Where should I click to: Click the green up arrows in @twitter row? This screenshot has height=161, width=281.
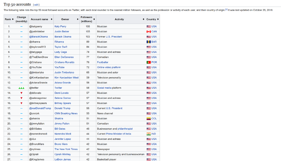pyautogui.click(x=21, y=88)
